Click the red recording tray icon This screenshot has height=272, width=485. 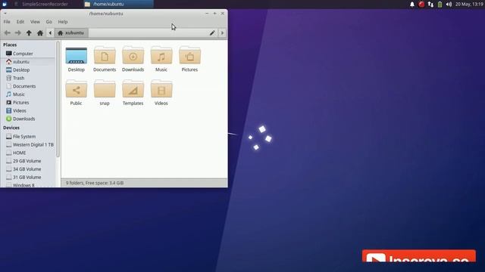coord(421,5)
